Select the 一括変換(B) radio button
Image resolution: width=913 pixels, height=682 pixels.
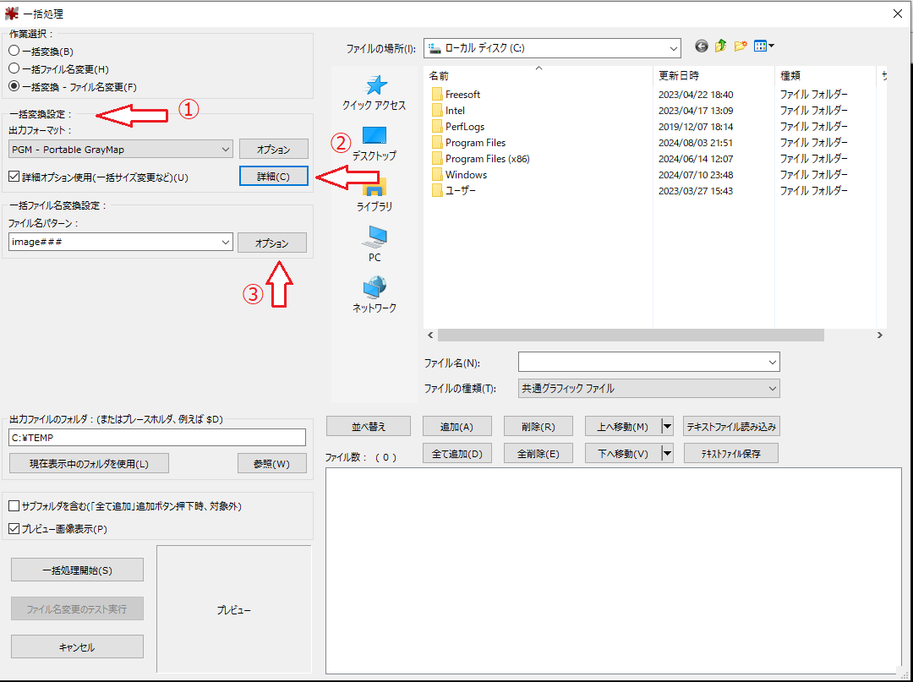[14, 52]
